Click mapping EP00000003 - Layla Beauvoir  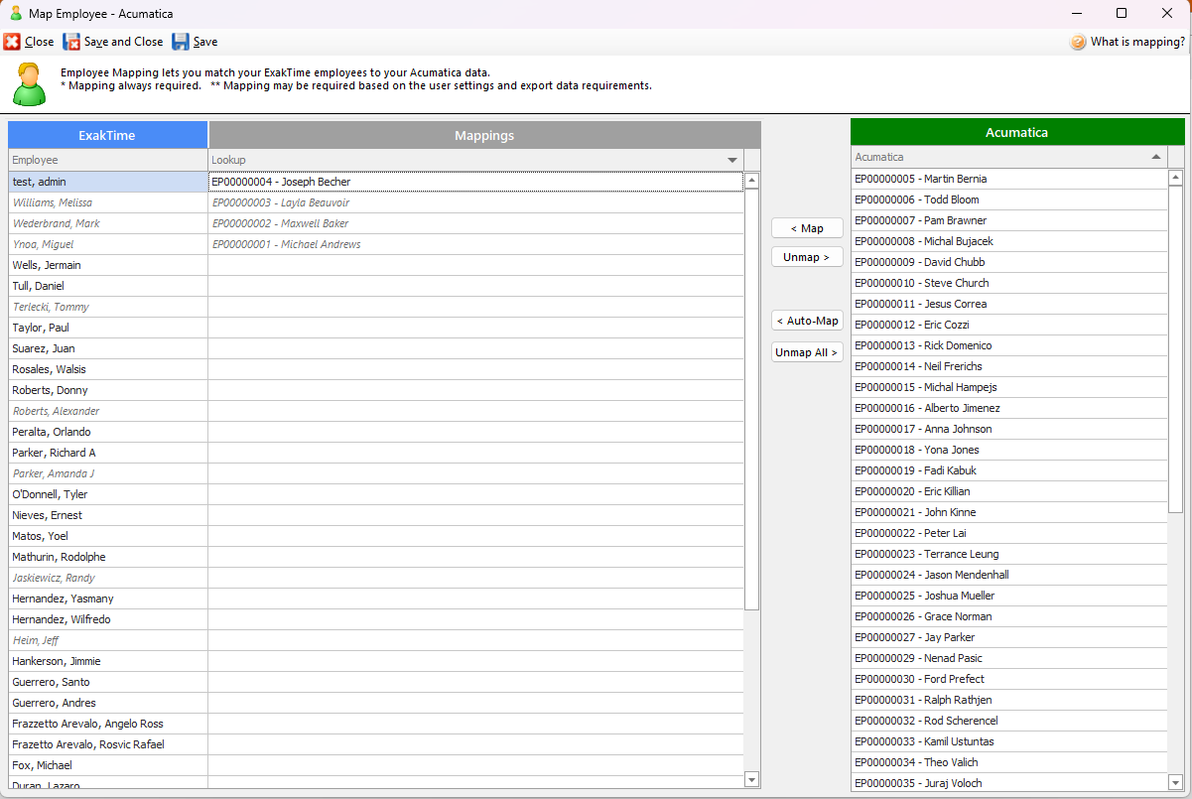[475, 202]
